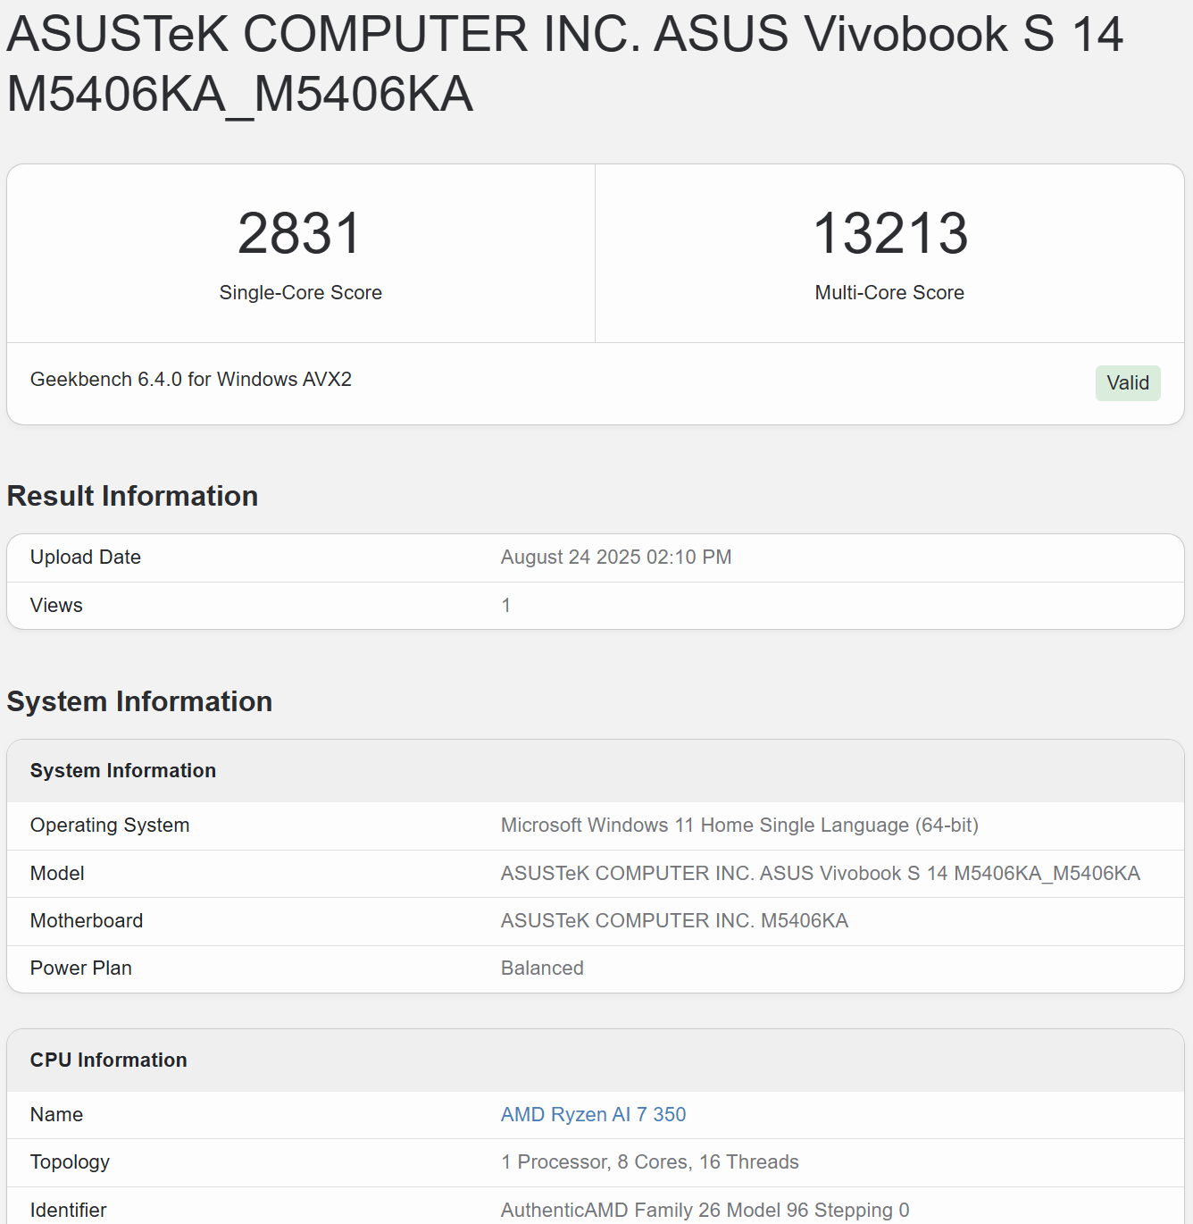Select 1 Processor, 8 Cores, 16 Threads value
Viewport: 1193px width, 1224px height.
click(650, 1162)
